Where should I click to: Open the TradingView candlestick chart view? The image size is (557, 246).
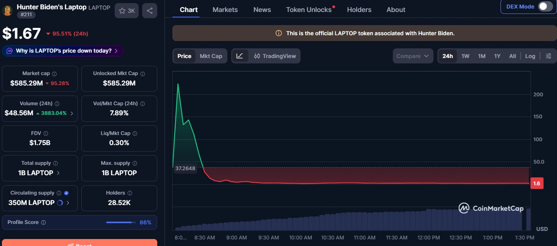(x=275, y=56)
